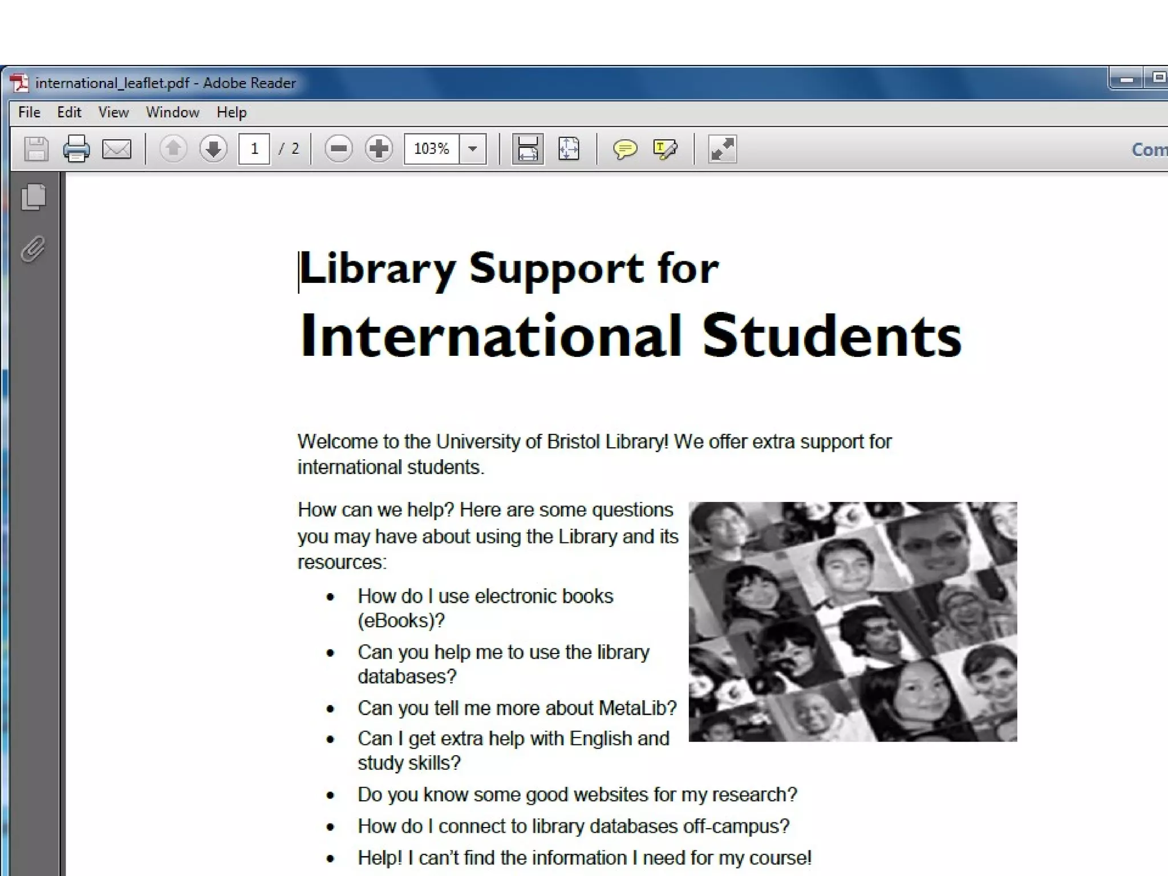Toggle fit width scrolling mode

(528, 149)
